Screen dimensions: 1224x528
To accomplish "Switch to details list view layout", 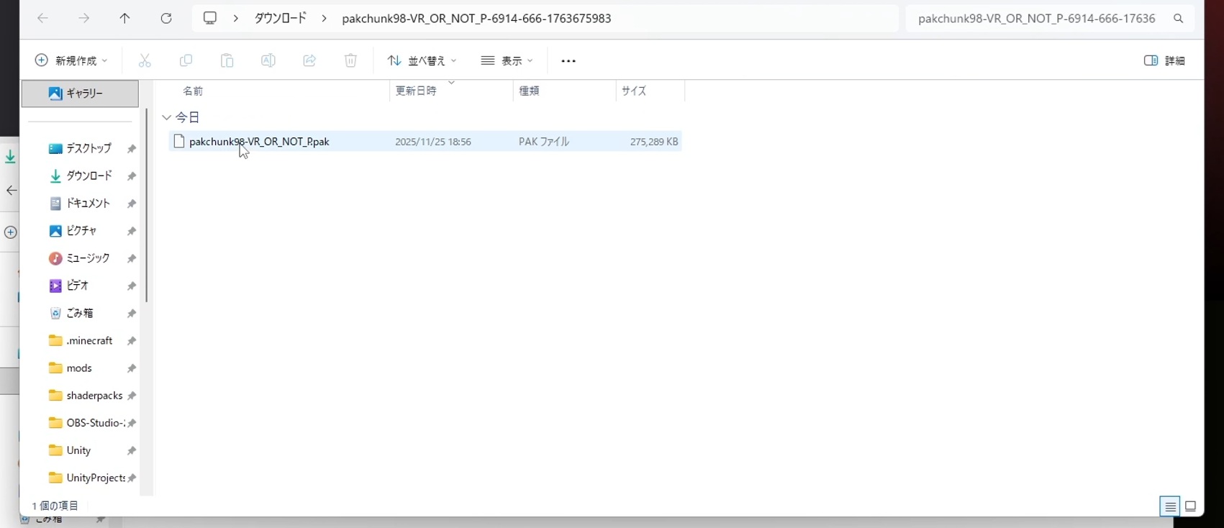I will pos(1170,506).
